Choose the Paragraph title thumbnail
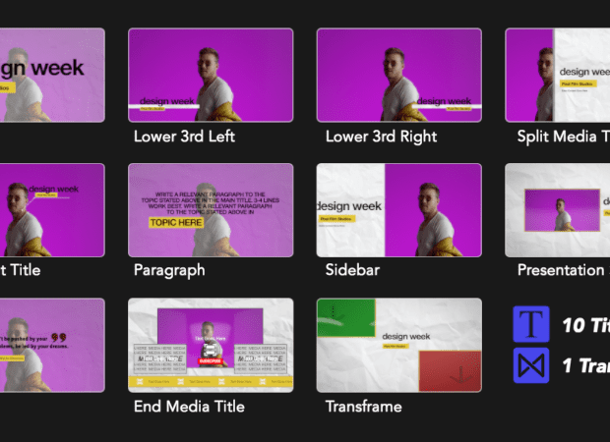The width and height of the screenshot is (610, 442). [211, 210]
